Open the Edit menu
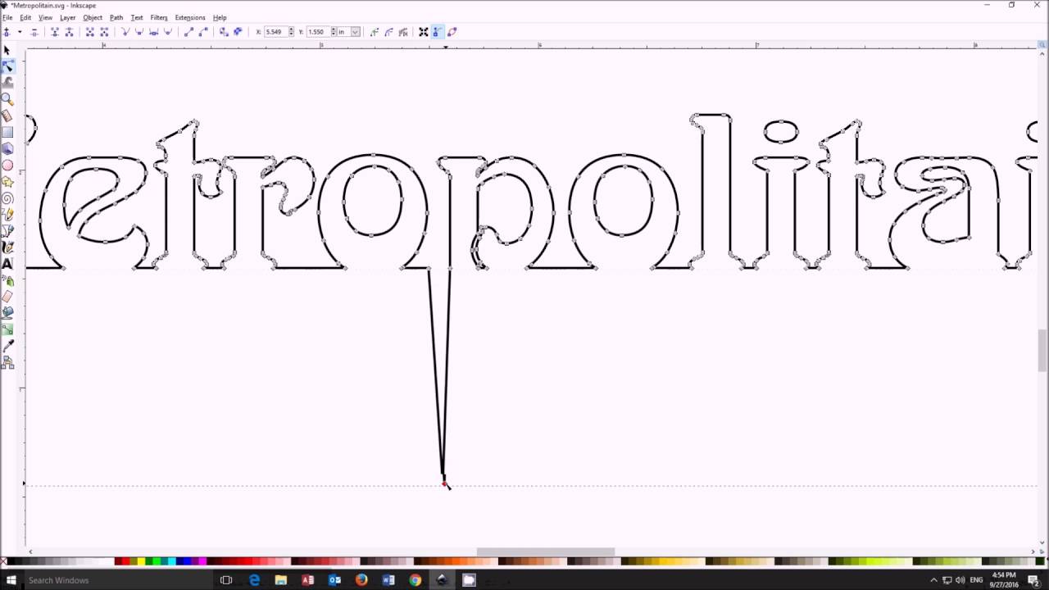Image resolution: width=1049 pixels, height=590 pixels. (25, 17)
